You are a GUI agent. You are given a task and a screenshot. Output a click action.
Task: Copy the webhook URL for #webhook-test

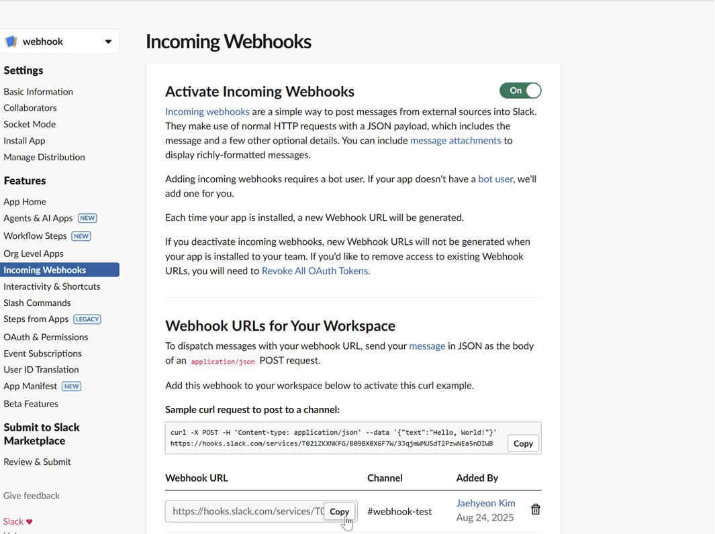click(339, 511)
